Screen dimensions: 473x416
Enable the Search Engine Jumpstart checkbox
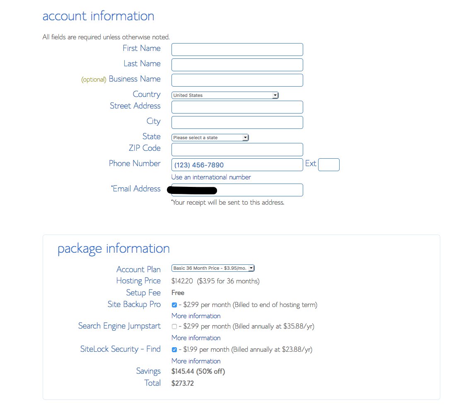pos(174,327)
